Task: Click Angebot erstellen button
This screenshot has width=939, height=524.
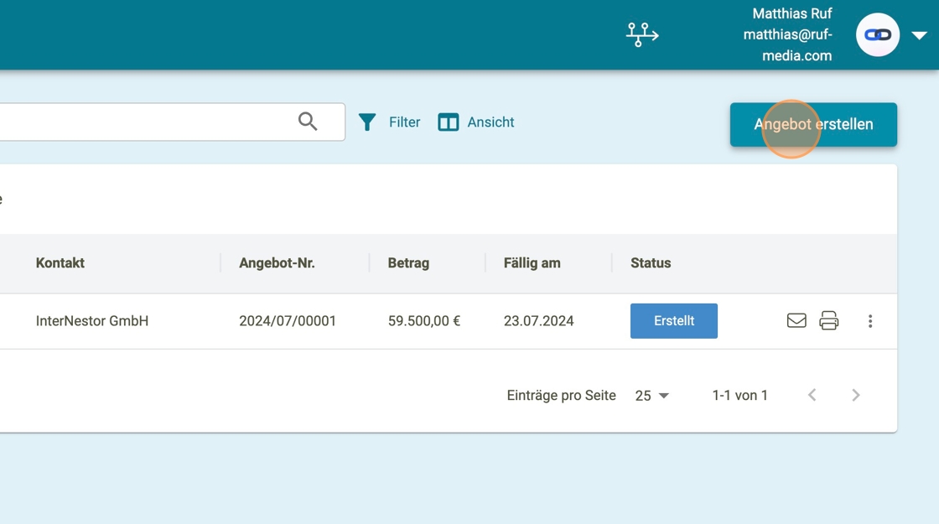Action: click(x=813, y=125)
